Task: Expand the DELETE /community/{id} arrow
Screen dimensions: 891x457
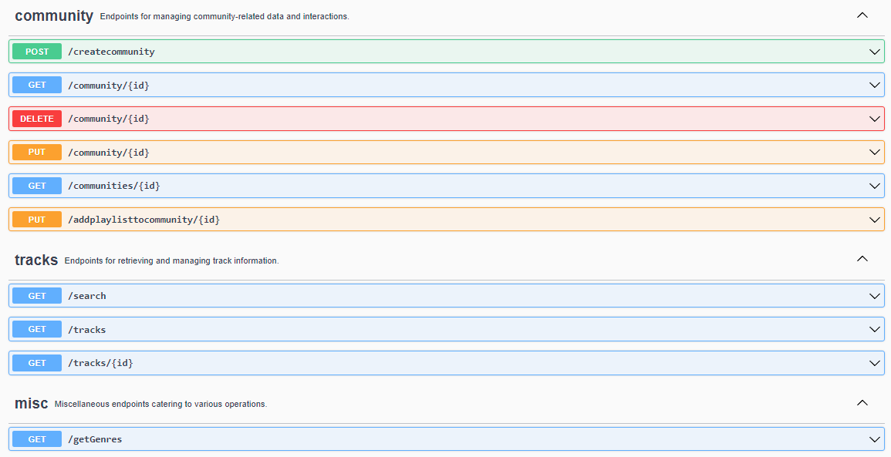Action: (x=875, y=119)
